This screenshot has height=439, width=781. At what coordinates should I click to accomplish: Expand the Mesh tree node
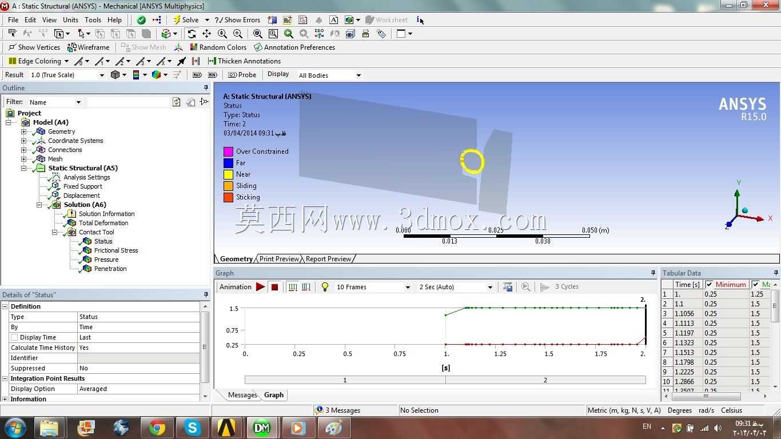tap(23, 159)
